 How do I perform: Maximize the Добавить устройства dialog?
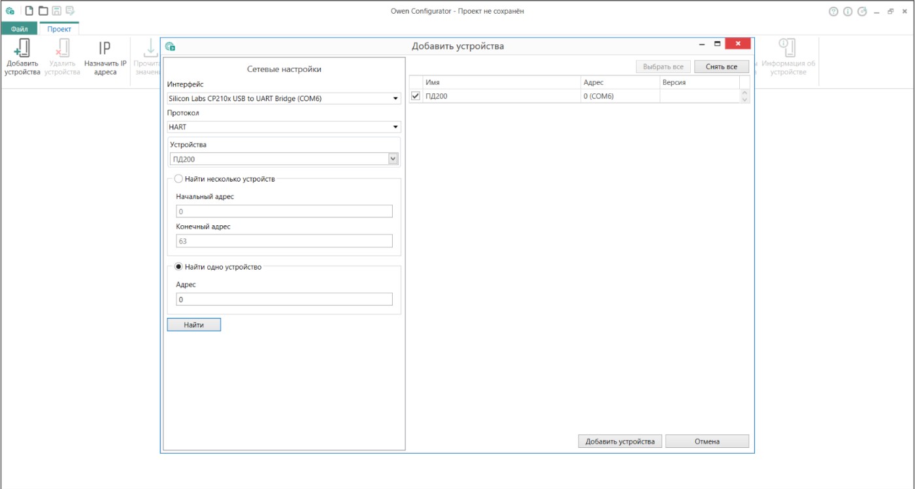click(717, 44)
